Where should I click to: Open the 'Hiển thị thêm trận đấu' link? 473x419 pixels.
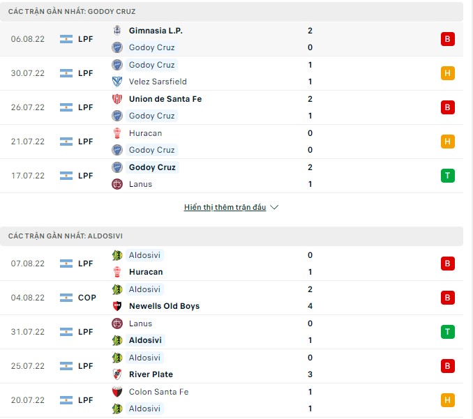[x=225, y=208]
